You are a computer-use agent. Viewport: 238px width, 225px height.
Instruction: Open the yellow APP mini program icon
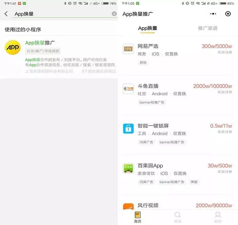(13, 47)
